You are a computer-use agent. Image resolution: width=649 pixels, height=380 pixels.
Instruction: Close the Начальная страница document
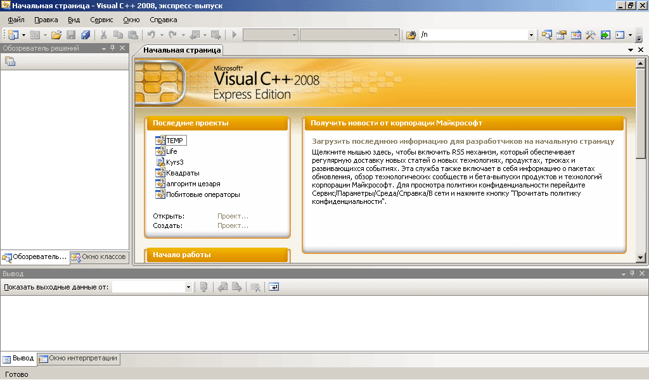pos(641,50)
